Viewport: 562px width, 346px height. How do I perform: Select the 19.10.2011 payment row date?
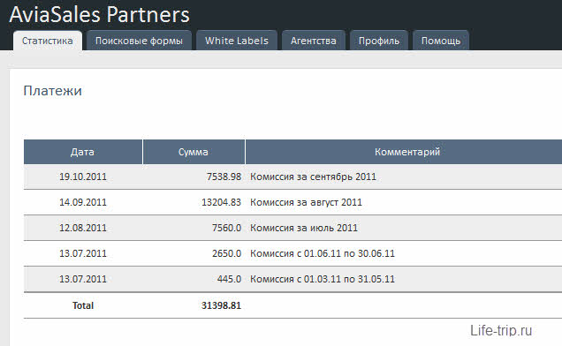point(83,177)
